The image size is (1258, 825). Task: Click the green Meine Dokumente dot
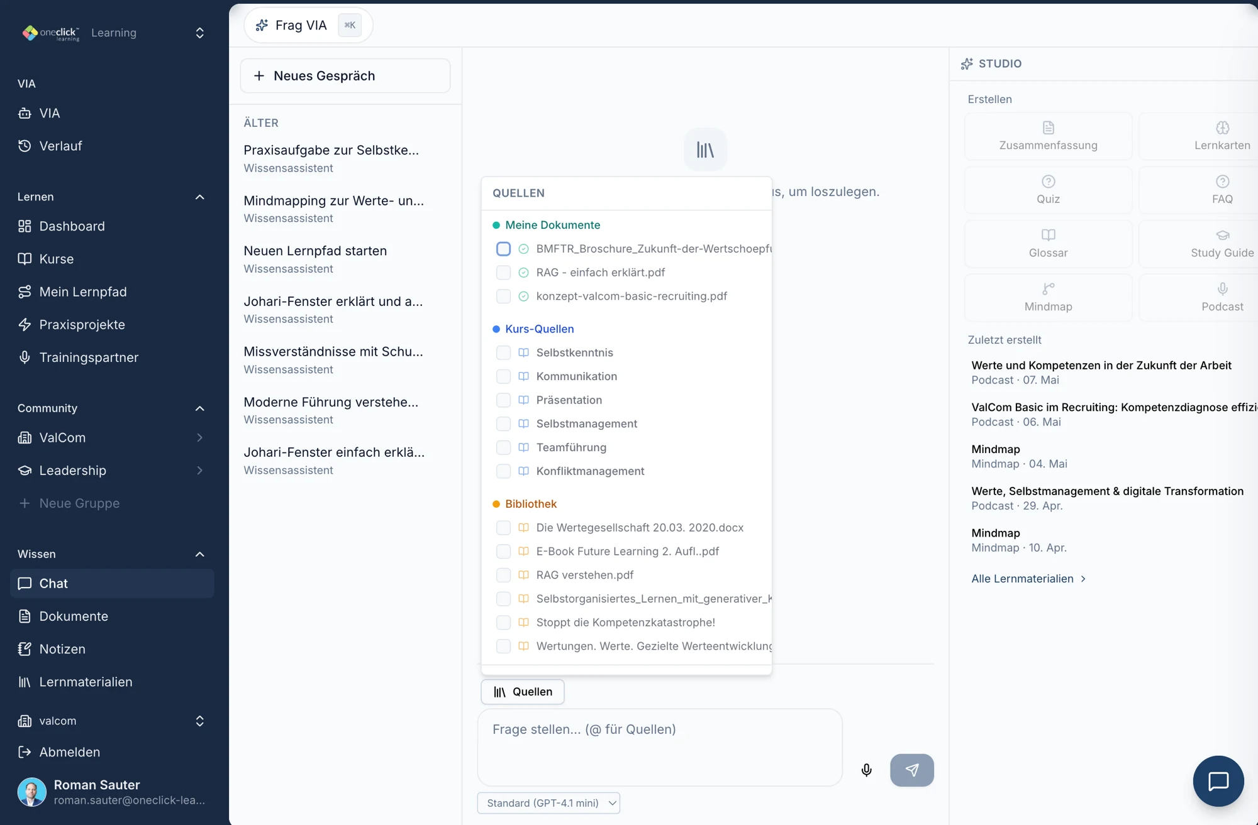coord(496,225)
